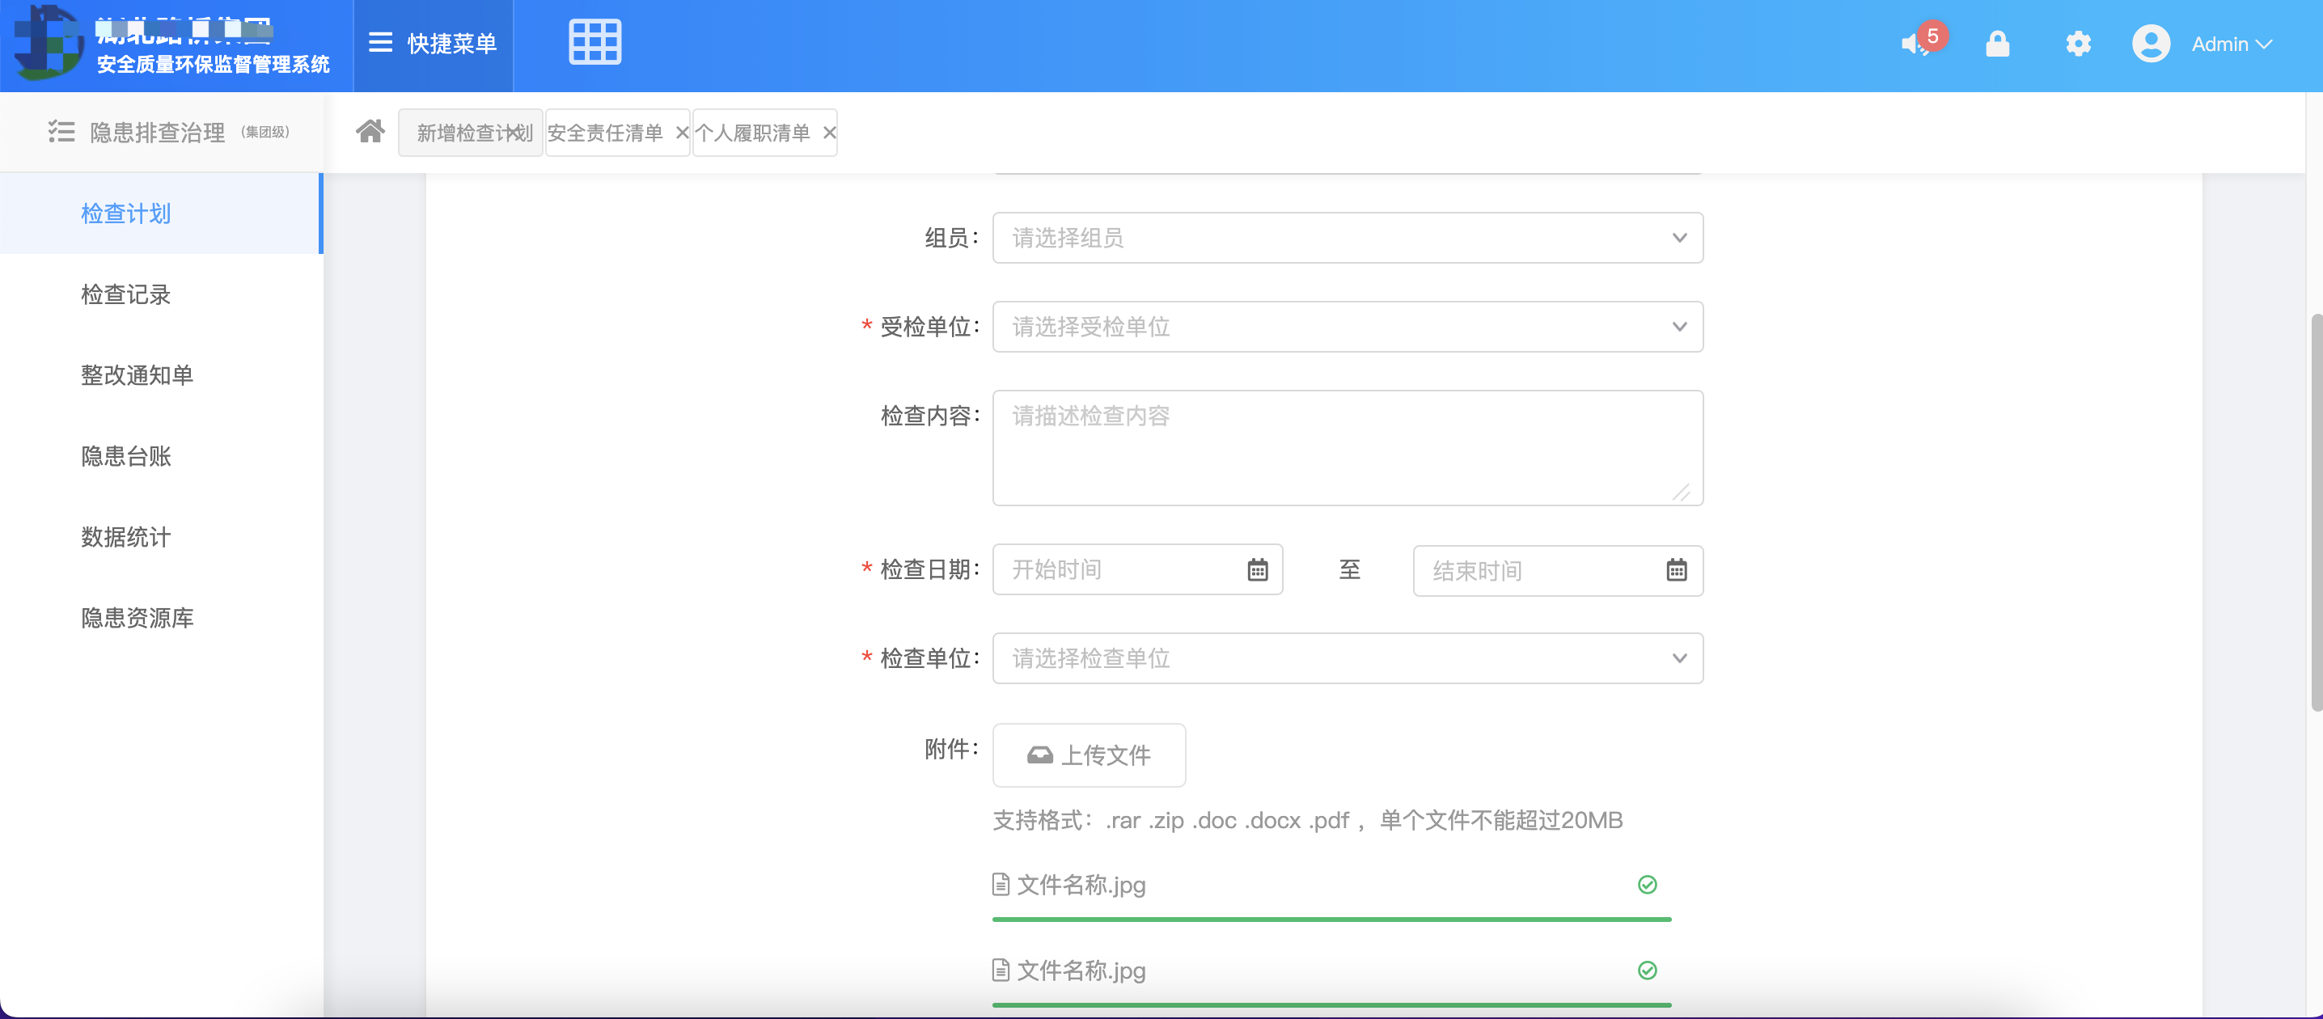Image resolution: width=2323 pixels, height=1019 pixels.
Task: Click first file's green upload success icon
Action: coord(1647,885)
